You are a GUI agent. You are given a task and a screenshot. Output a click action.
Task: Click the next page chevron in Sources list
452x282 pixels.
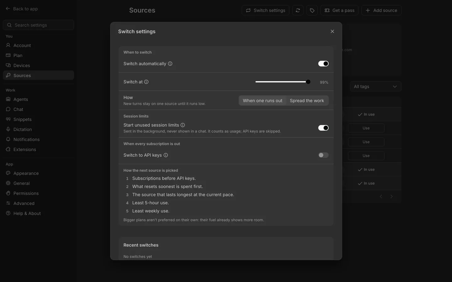coord(391,196)
